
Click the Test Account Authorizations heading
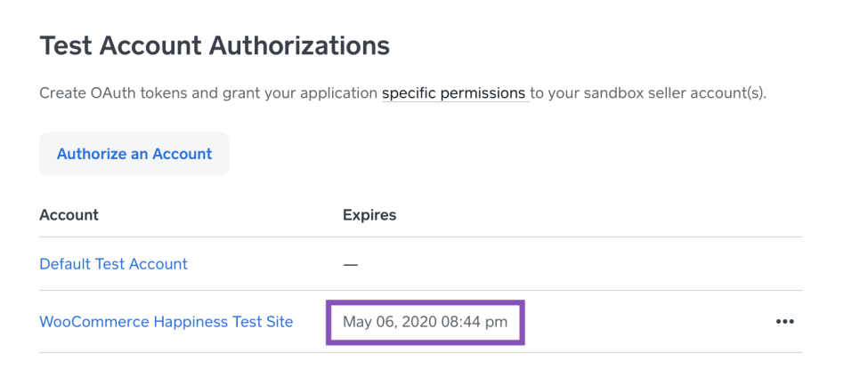click(215, 45)
